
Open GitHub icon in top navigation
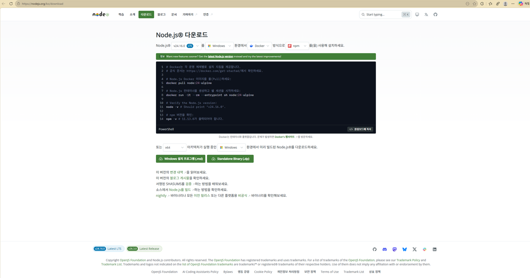point(435,15)
